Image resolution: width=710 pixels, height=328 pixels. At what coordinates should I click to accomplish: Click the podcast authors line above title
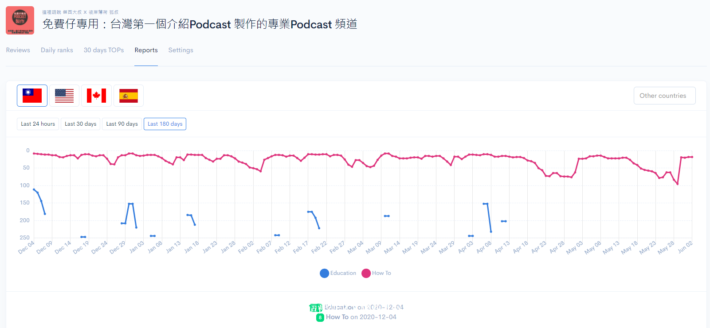80,12
